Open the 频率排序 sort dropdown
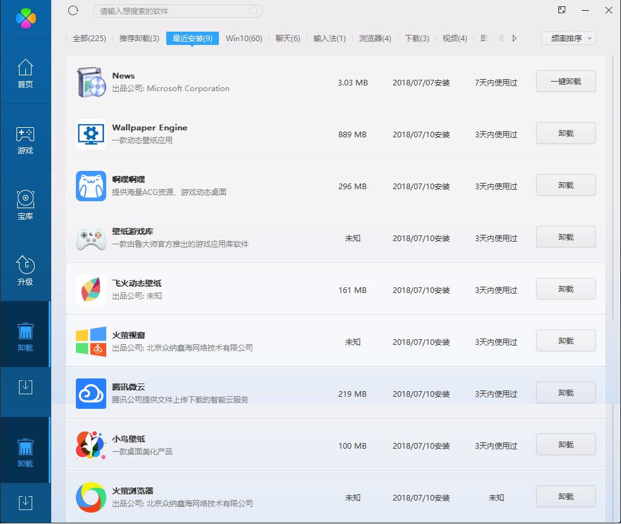This screenshot has height=524, width=621. (x=569, y=39)
